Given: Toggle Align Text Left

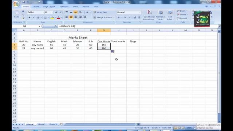Looking at the screenshot, I should pyautogui.click(x=67, y=17).
